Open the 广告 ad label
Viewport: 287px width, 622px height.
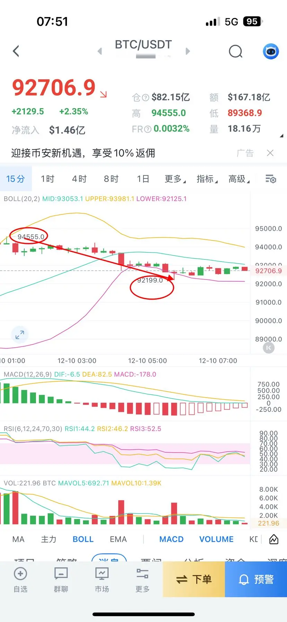[245, 153]
